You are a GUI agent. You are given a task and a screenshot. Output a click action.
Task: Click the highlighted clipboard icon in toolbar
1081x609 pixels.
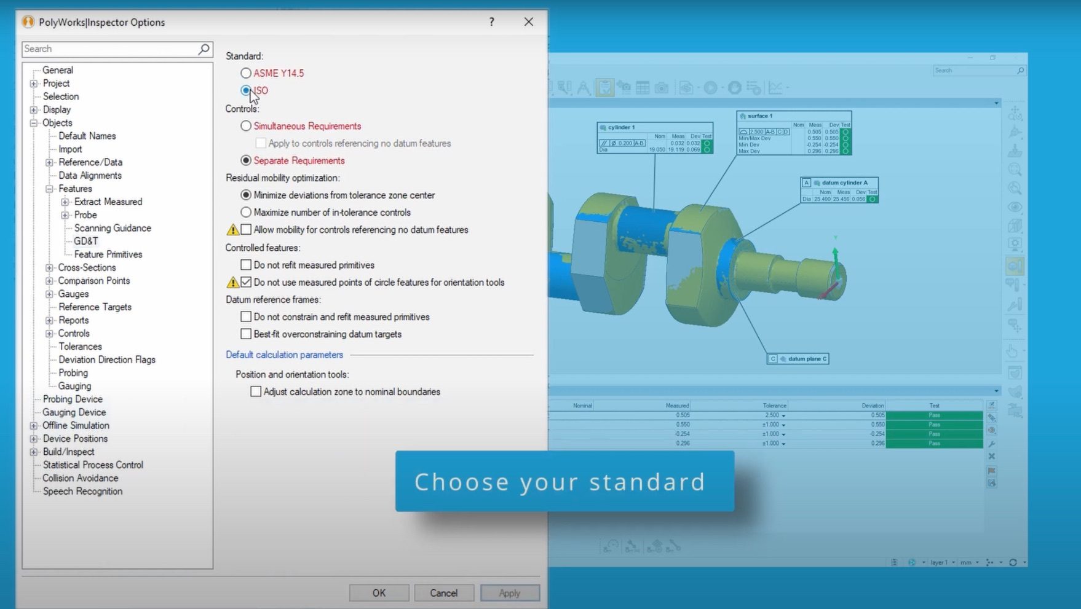coord(604,88)
